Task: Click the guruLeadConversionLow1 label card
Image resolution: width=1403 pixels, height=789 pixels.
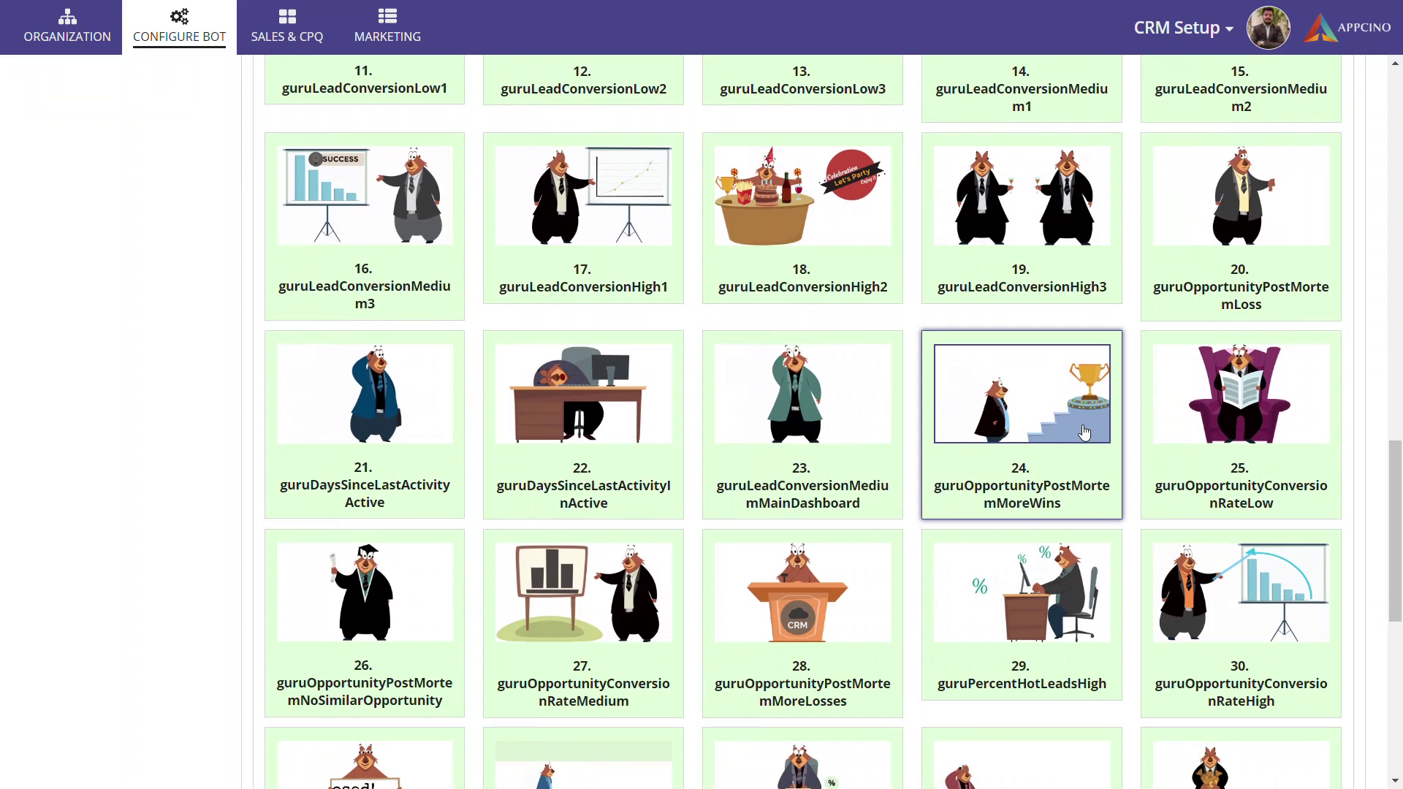Action: [365, 80]
